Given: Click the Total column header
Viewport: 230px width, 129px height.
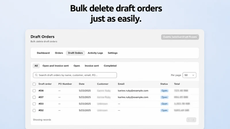Looking at the screenshot, I should point(177,84).
